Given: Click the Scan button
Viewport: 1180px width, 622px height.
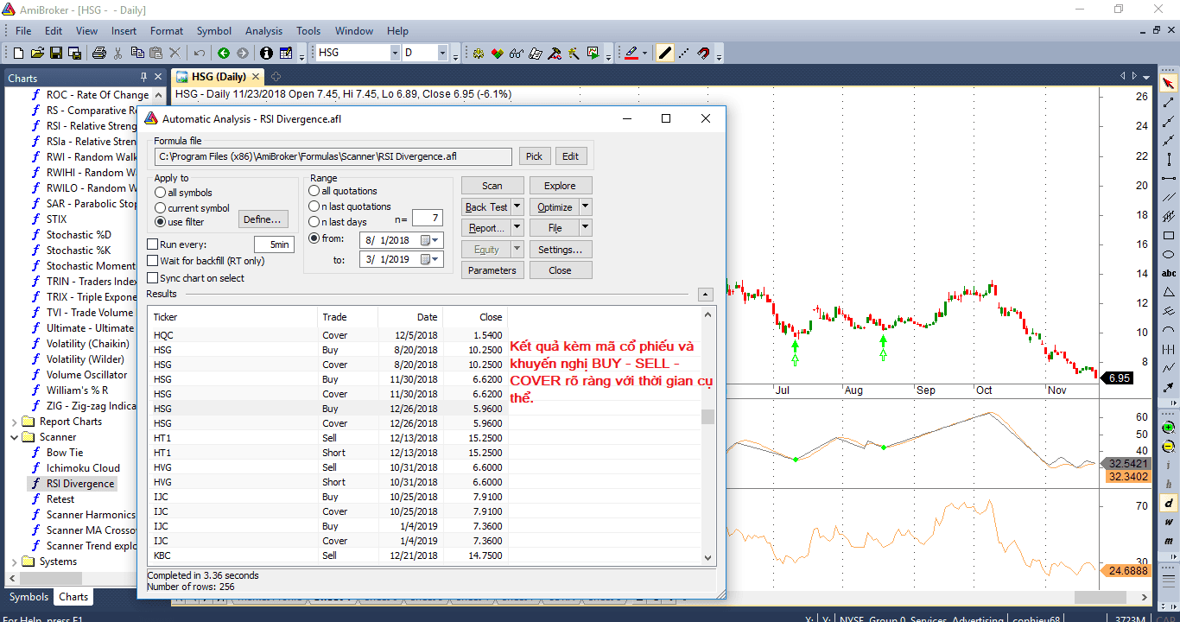Looking at the screenshot, I should click(x=492, y=186).
